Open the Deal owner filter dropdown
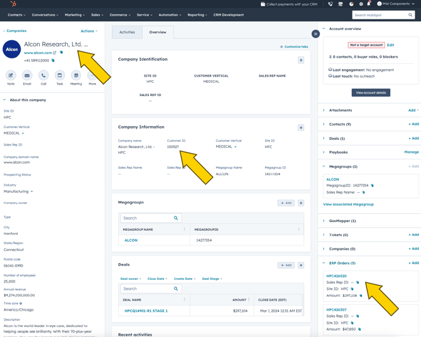Viewport: 421px width, 337px height. (131, 279)
